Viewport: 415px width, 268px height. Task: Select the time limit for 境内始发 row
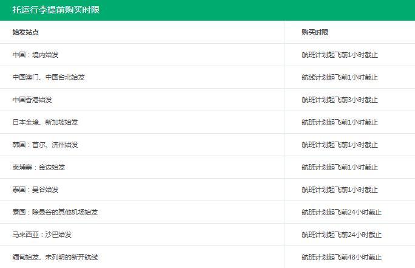point(340,55)
